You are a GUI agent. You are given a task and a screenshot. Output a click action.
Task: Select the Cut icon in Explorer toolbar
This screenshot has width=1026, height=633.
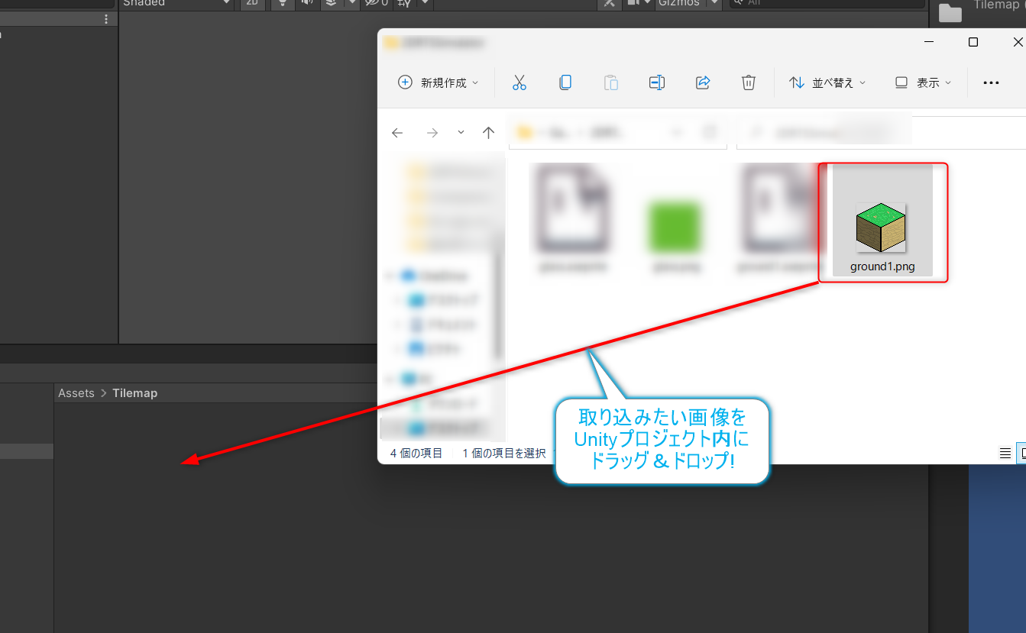(519, 82)
